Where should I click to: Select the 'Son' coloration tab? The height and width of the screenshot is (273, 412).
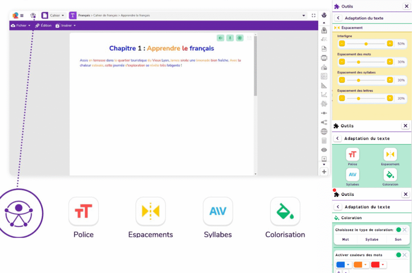click(x=398, y=239)
